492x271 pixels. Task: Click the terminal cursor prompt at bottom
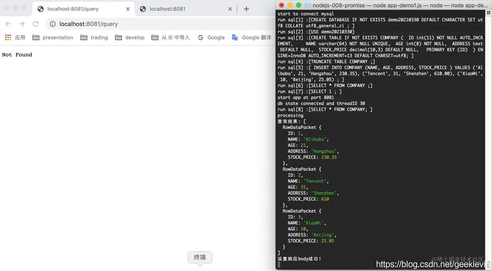[x=279, y=265]
